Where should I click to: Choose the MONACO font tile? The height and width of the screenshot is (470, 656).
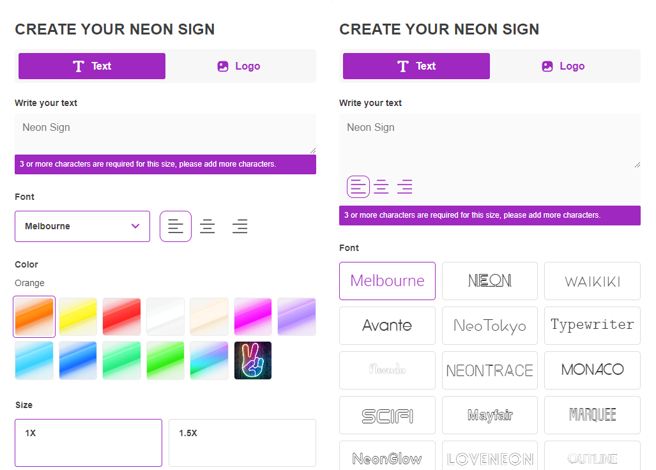pos(592,370)
